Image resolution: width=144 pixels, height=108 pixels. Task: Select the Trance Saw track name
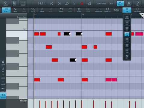(x=22, y=17)
